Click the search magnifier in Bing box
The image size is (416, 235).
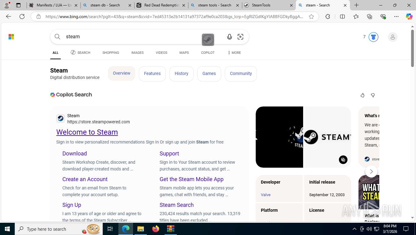click(57, 37)
